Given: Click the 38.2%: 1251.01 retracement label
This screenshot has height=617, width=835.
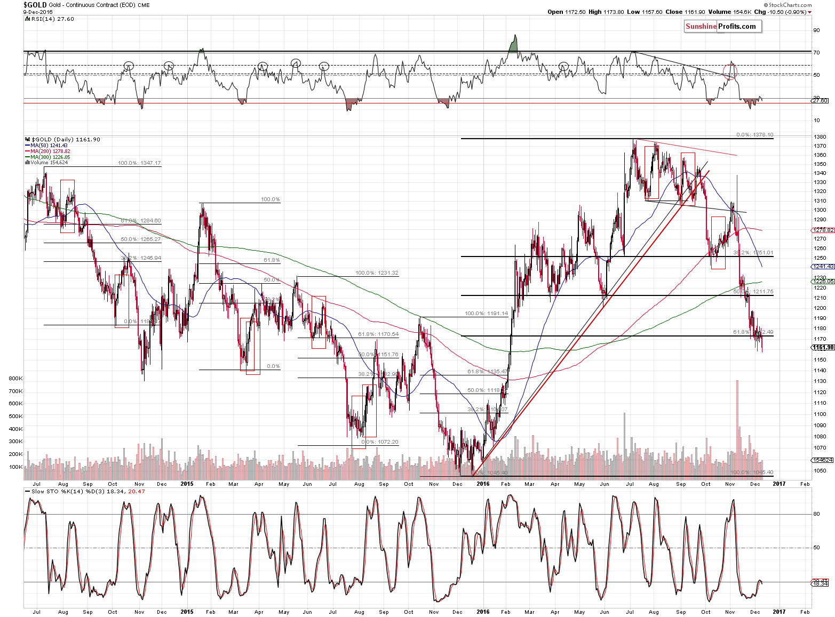Looking at the screenshot, I should pyautogui.click(x=753, y=252).
